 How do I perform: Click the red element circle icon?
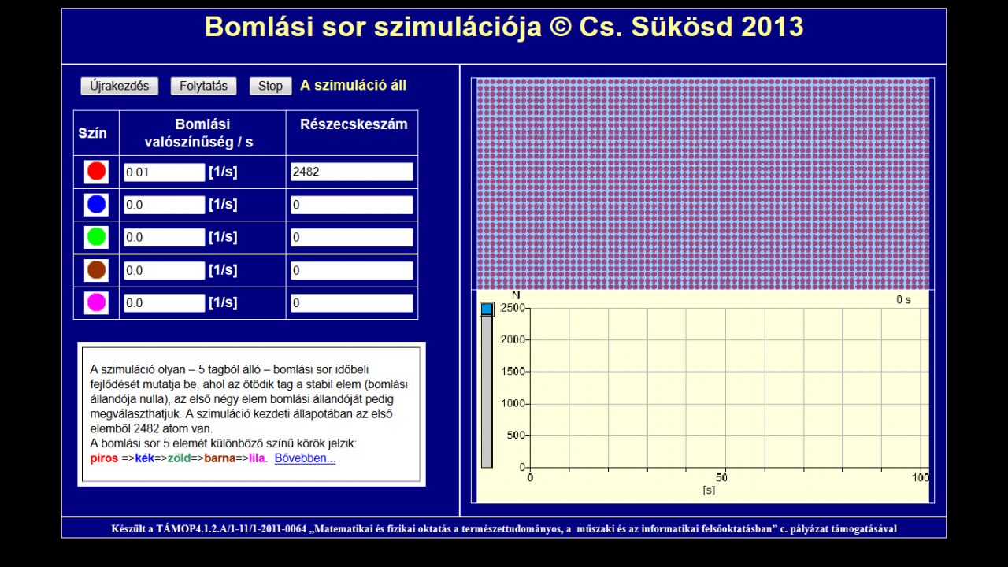click(x=95, y=171)
